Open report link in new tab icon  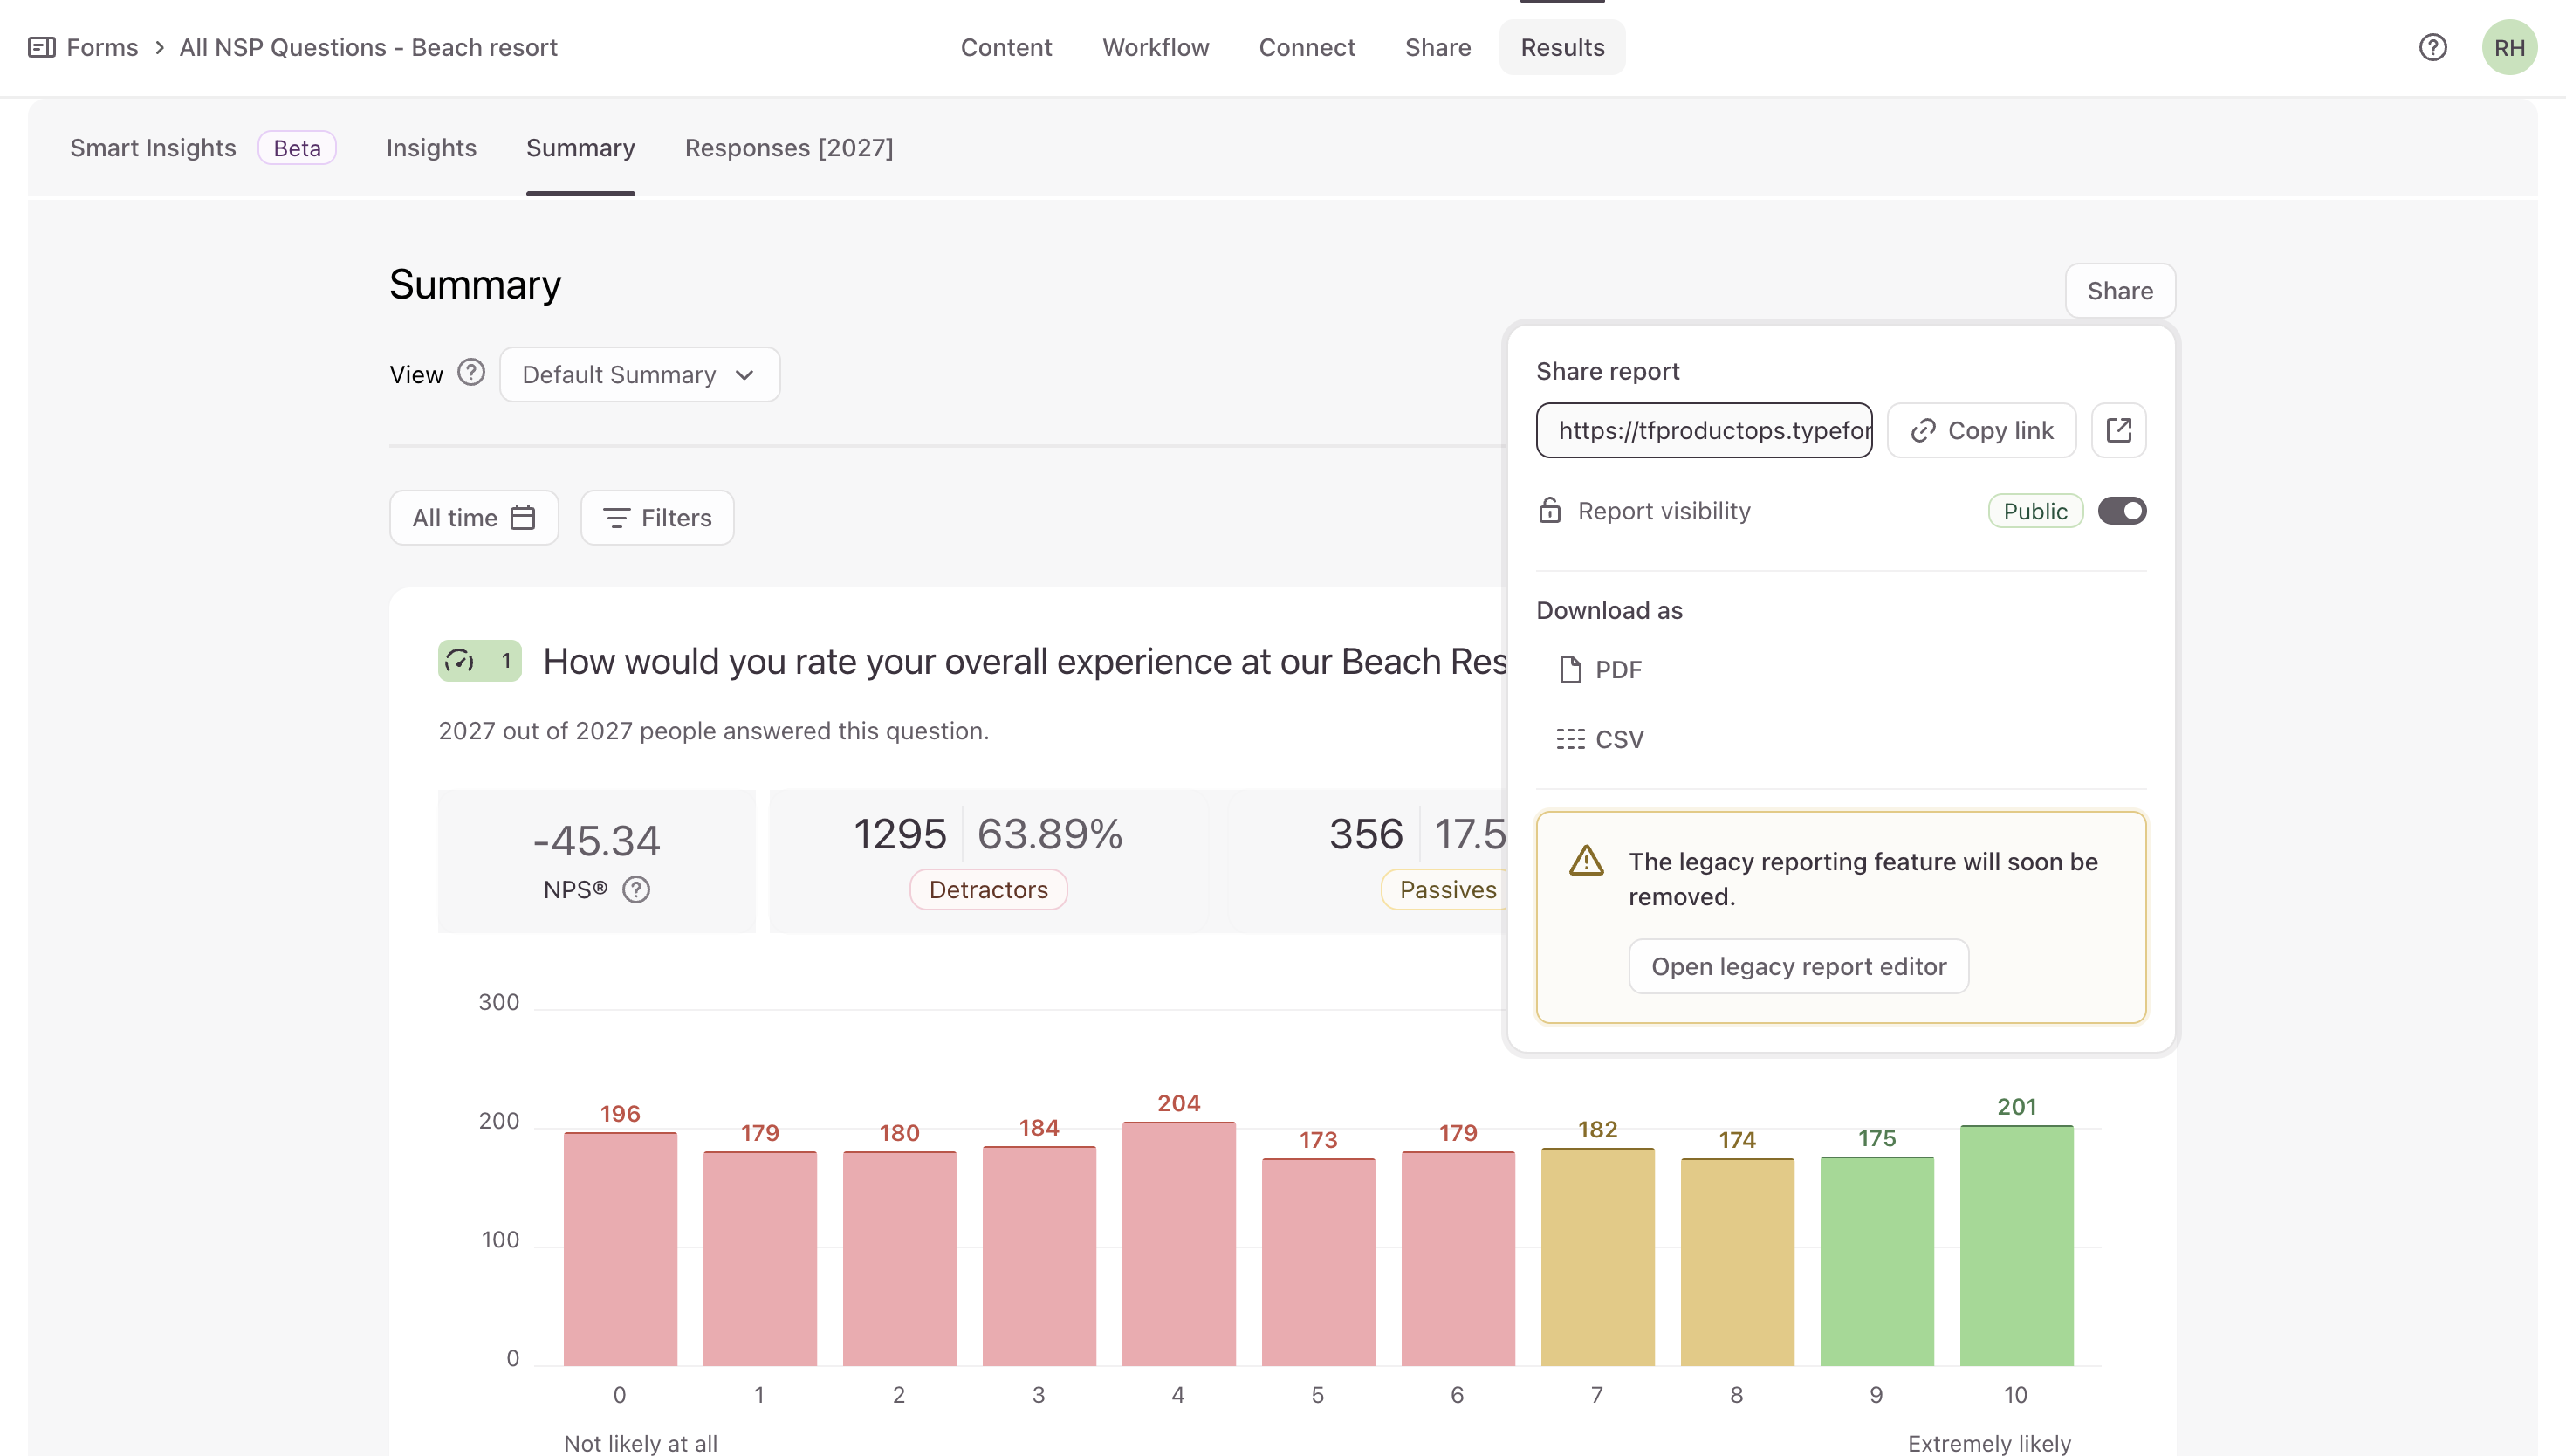click(x=2118, y=430)
